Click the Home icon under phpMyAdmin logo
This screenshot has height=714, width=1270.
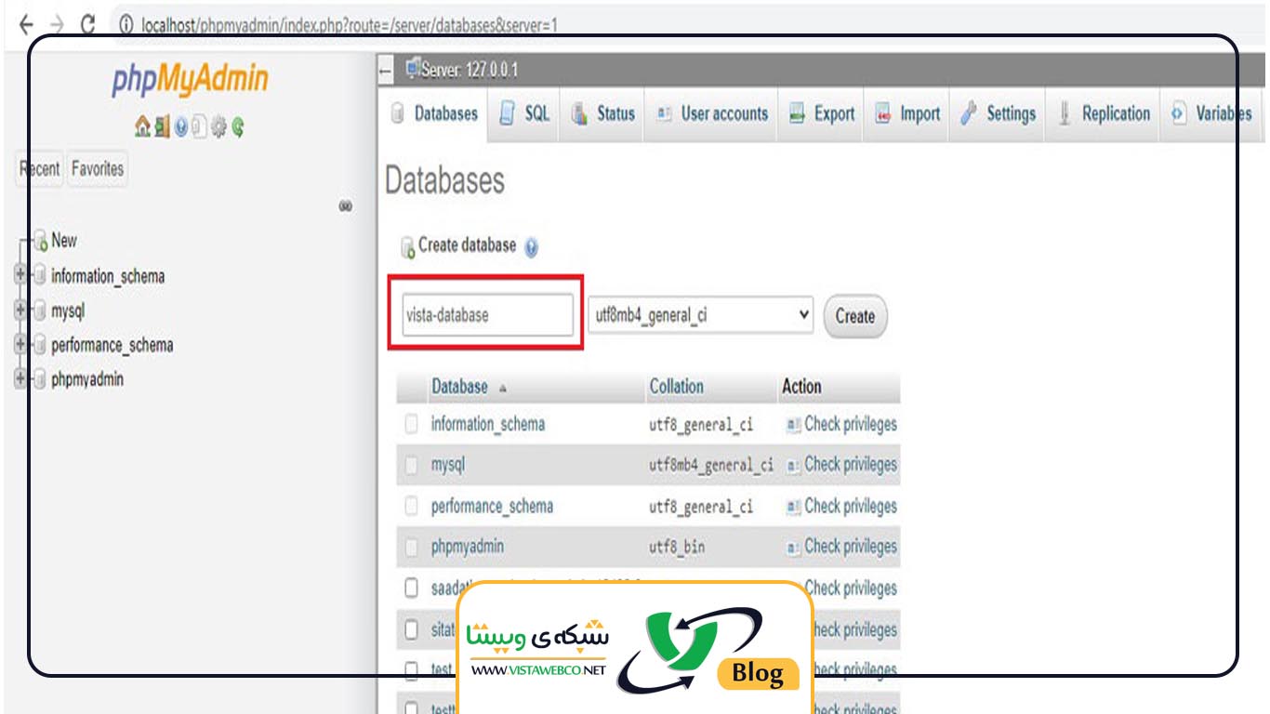(142, 126)
